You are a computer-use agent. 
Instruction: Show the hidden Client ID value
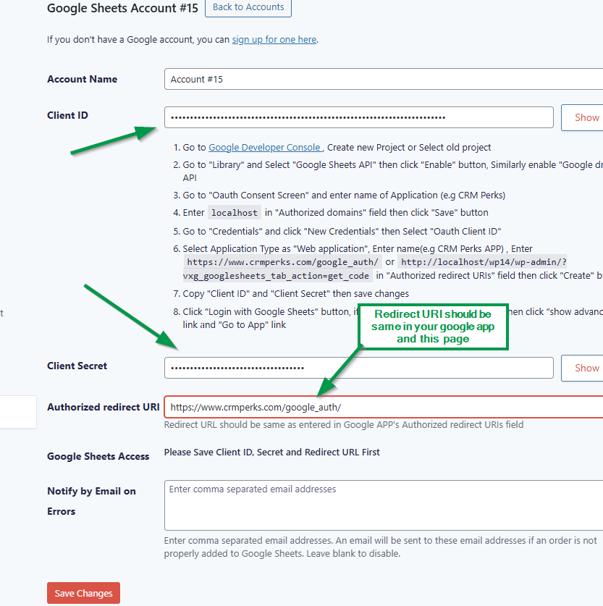point(582,117)
